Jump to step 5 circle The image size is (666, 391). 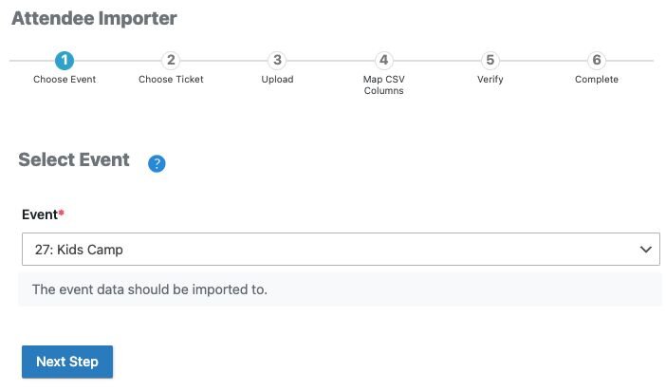pyautogui.click(x=490, y=61)
